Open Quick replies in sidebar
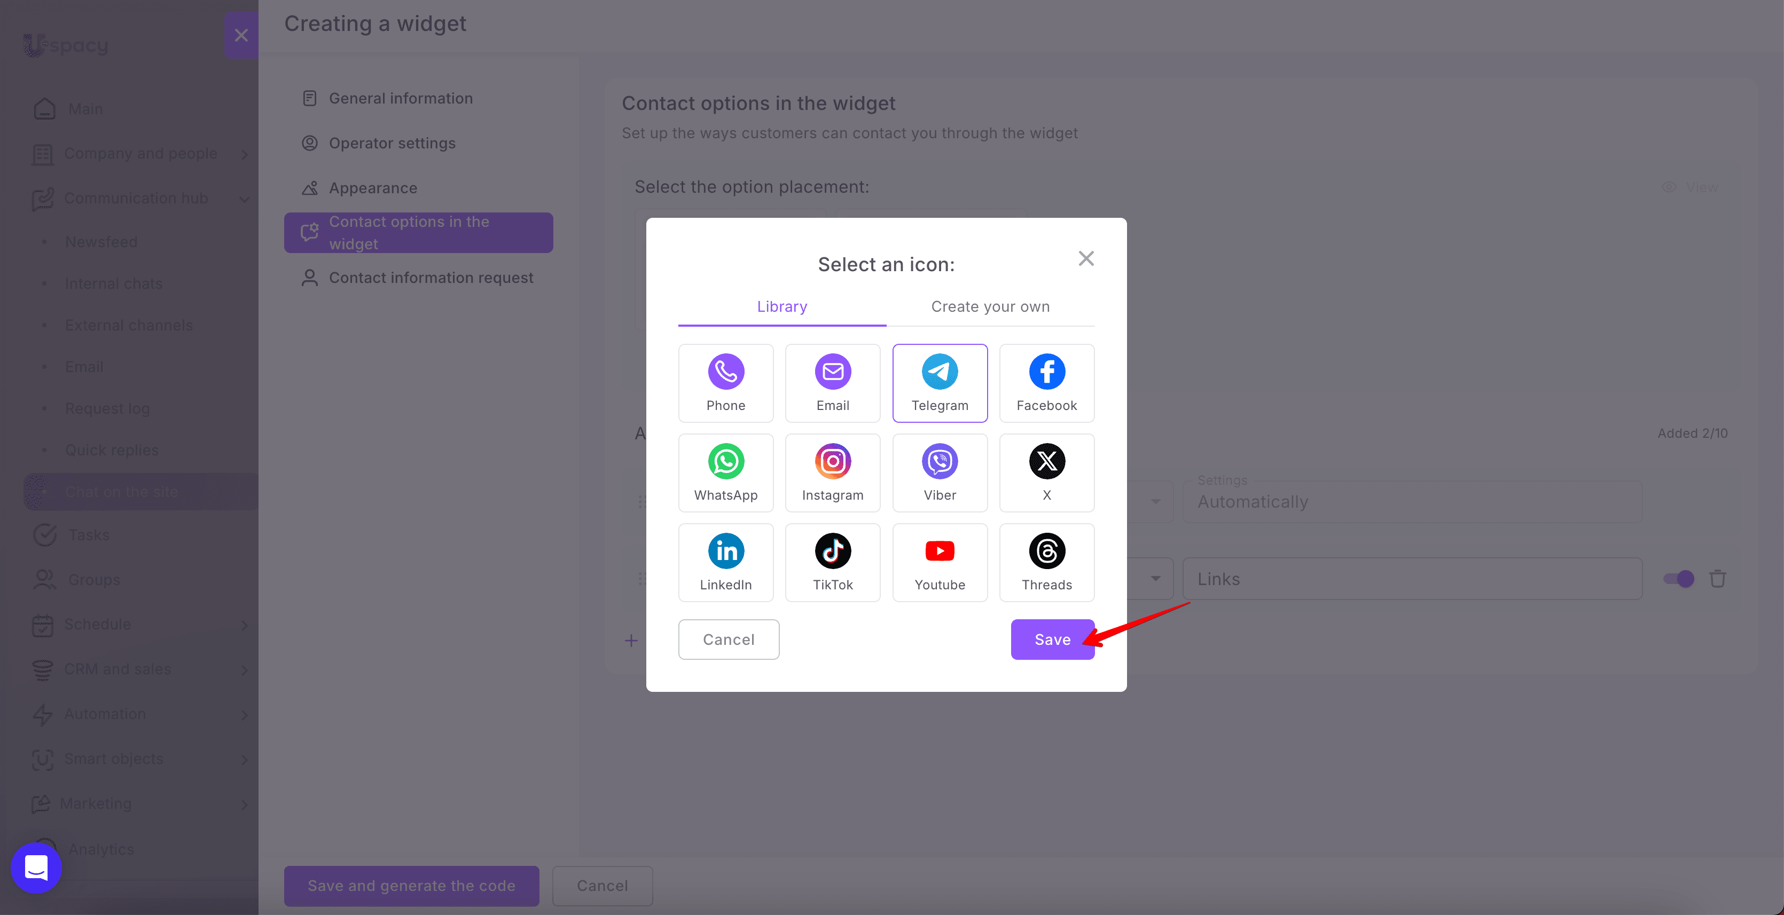The width and height of the screenshot is (1784, 915). (x=112, y=450)
